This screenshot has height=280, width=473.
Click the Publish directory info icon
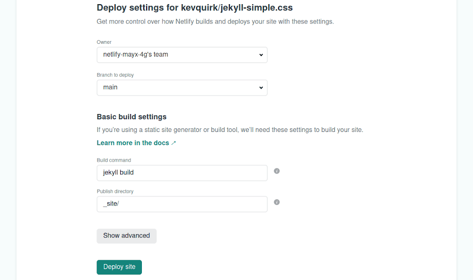[x=277, y=202]
